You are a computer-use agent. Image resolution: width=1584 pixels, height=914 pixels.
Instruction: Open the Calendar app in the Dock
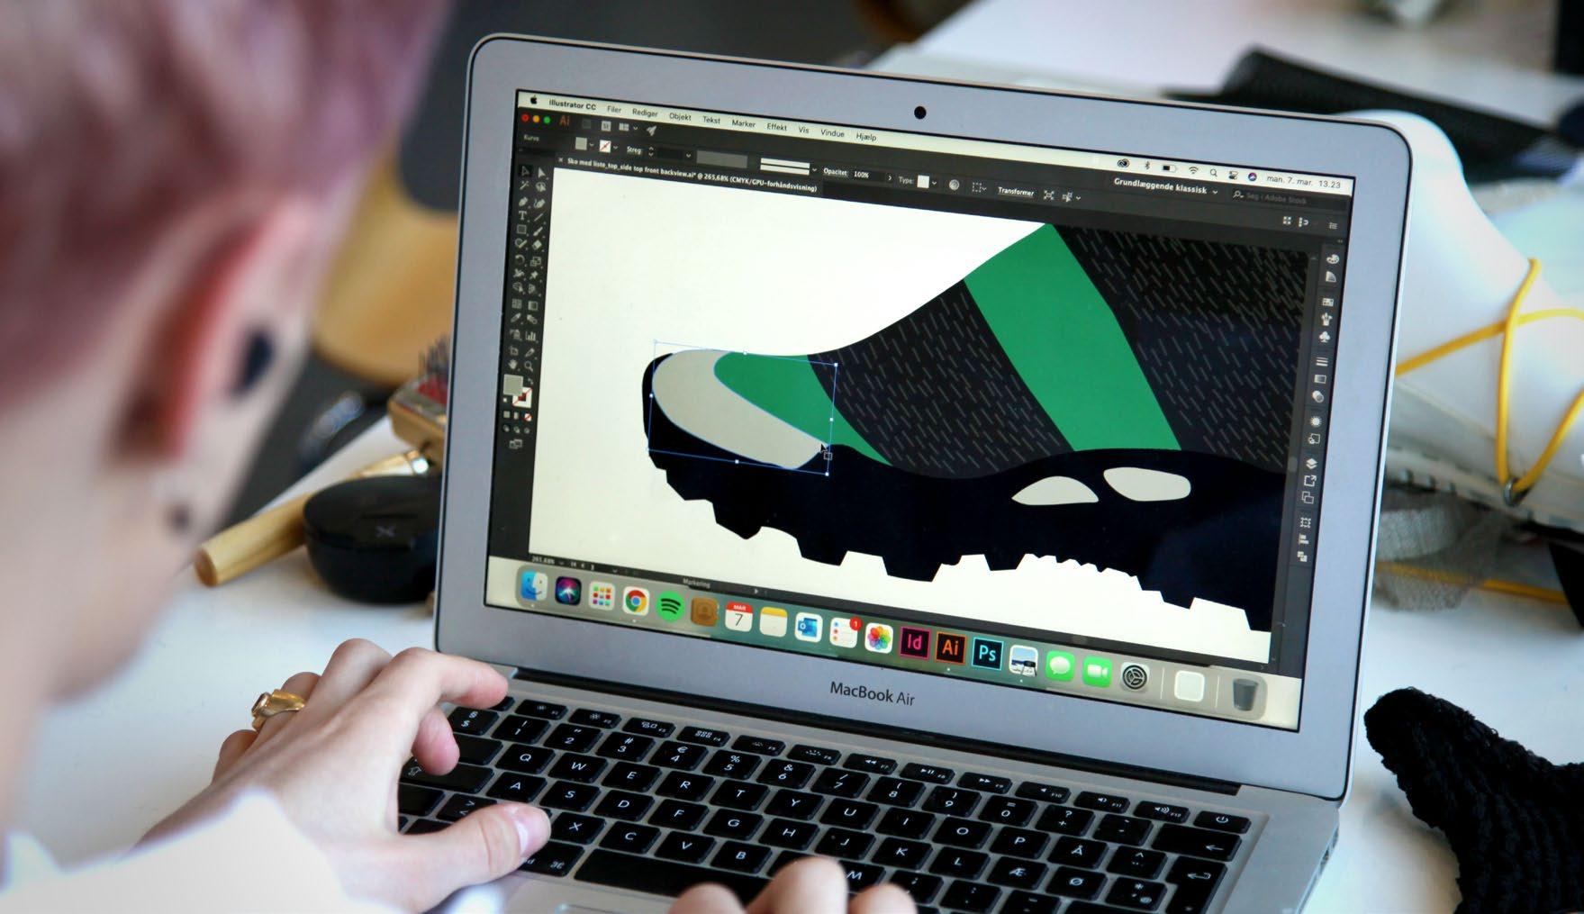pos(738,616)
